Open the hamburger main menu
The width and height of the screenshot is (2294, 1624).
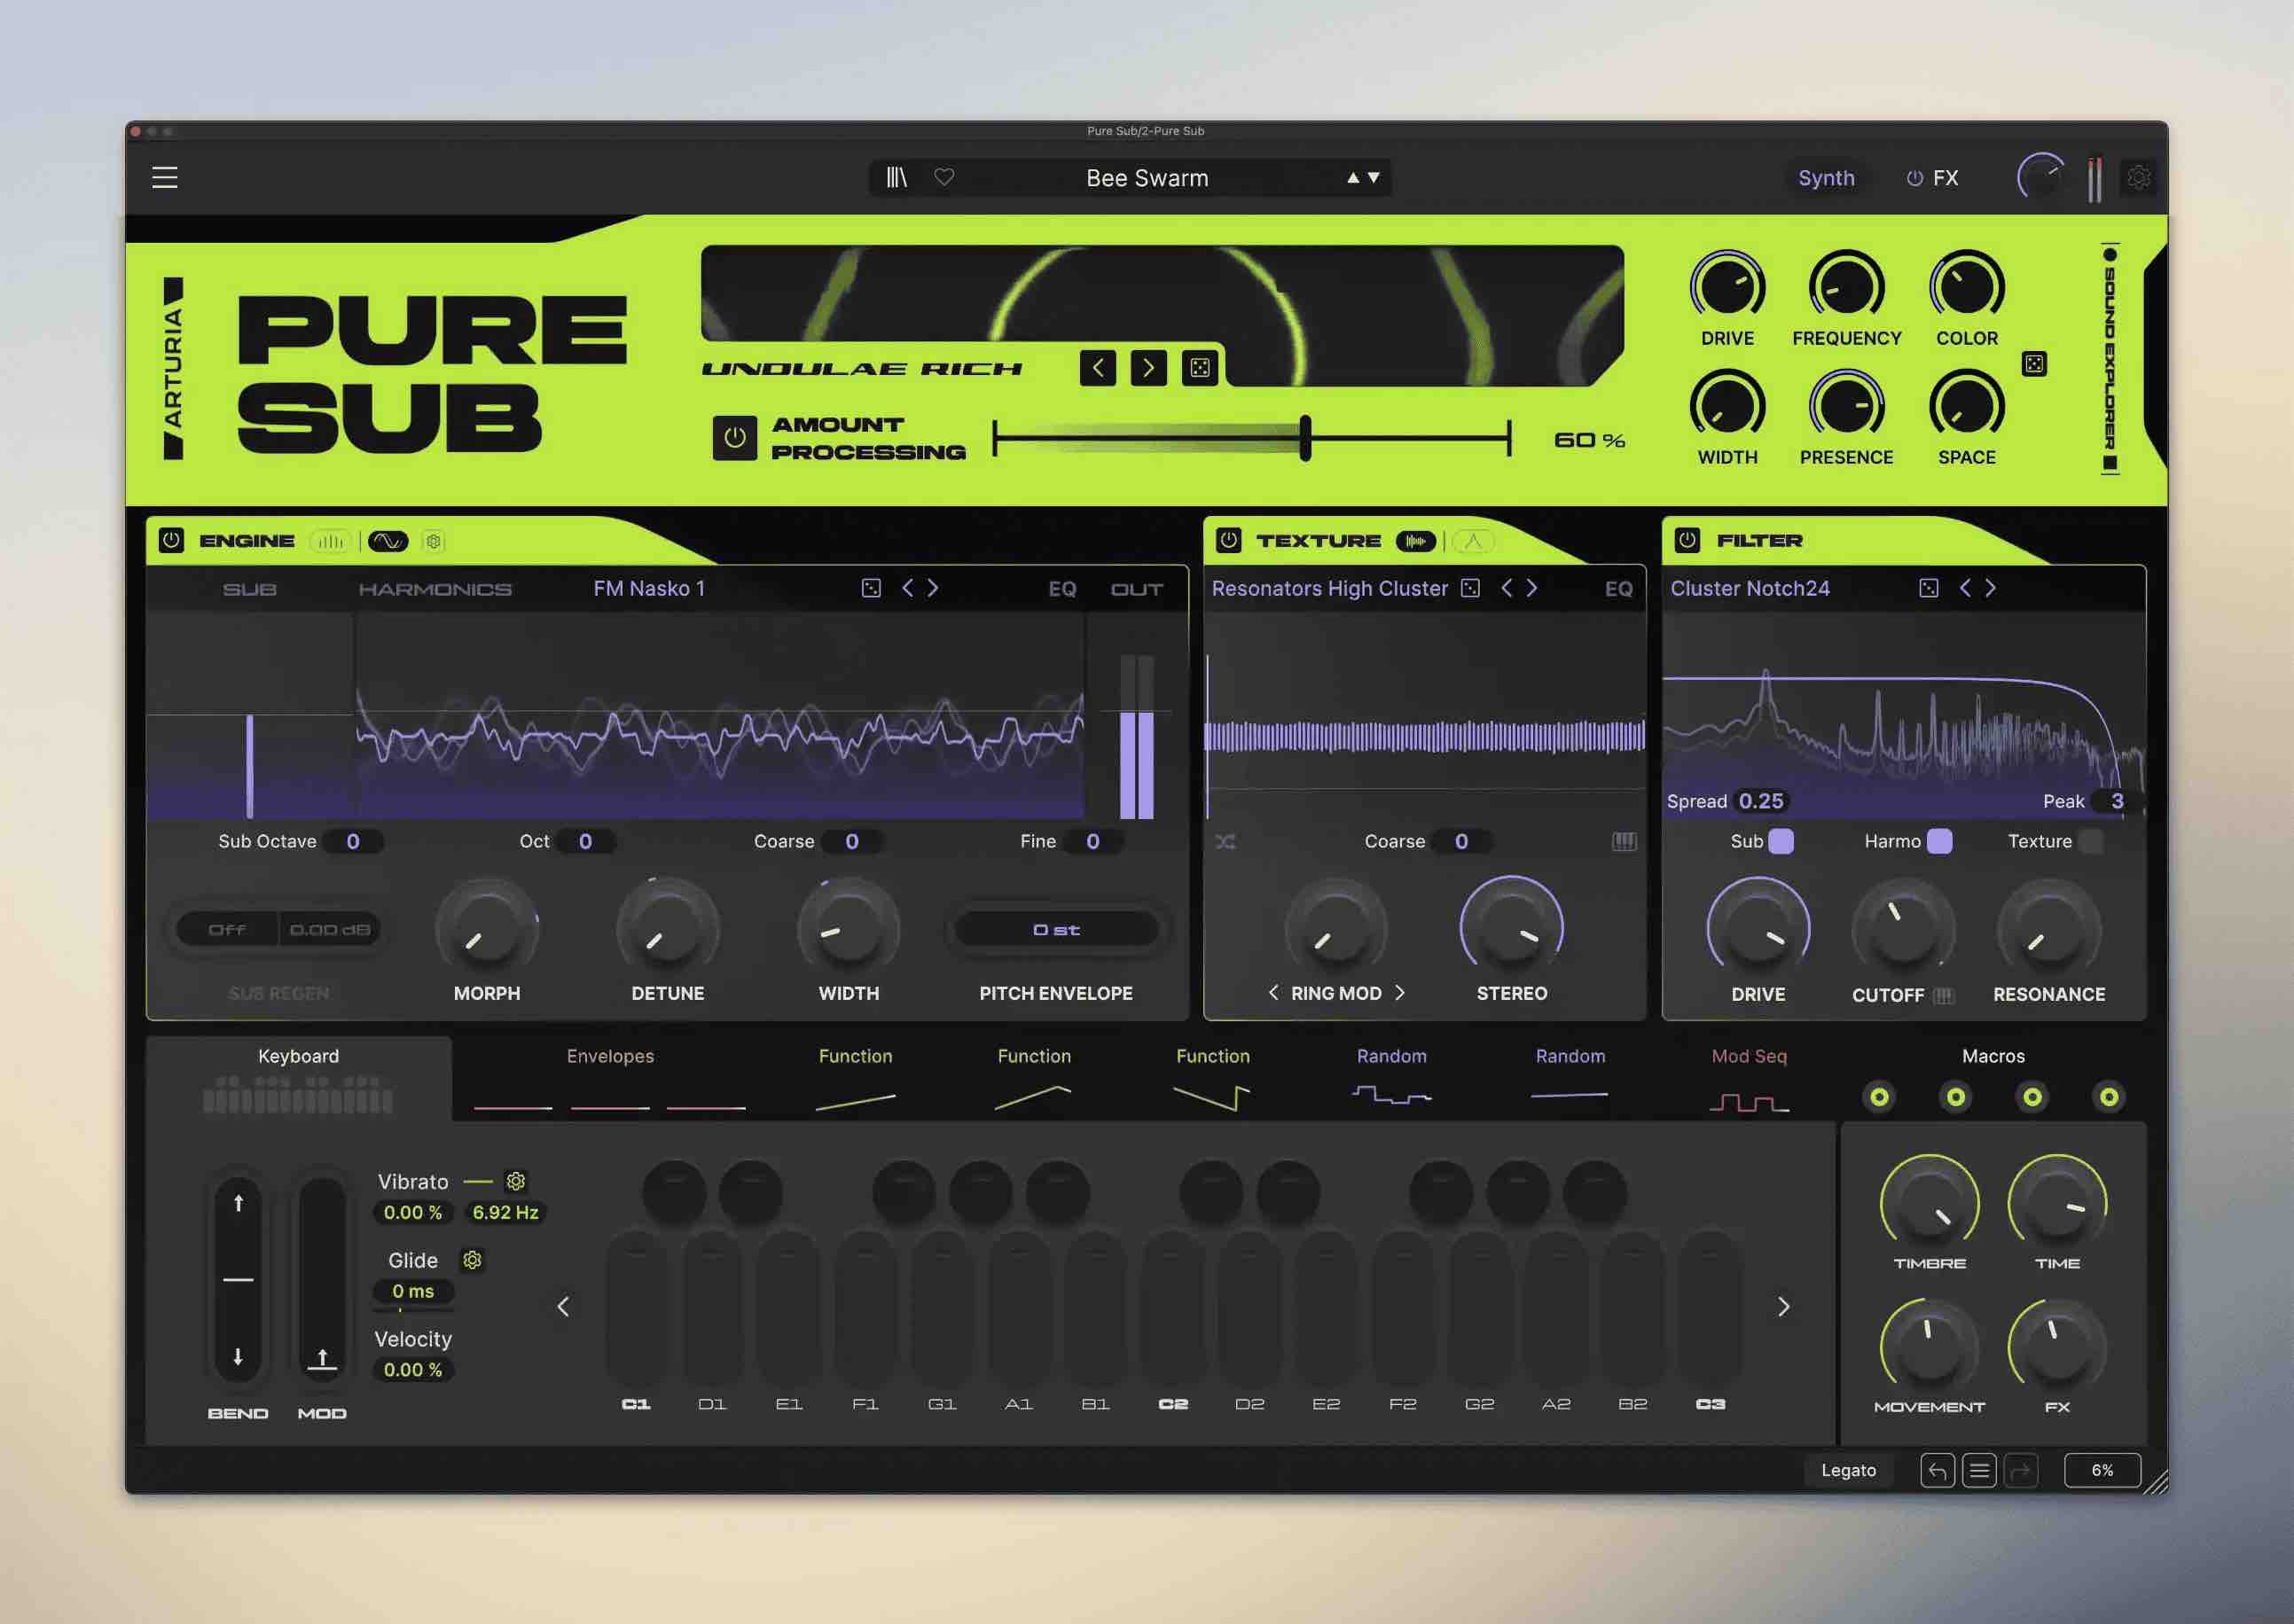[x=165, y=178]
